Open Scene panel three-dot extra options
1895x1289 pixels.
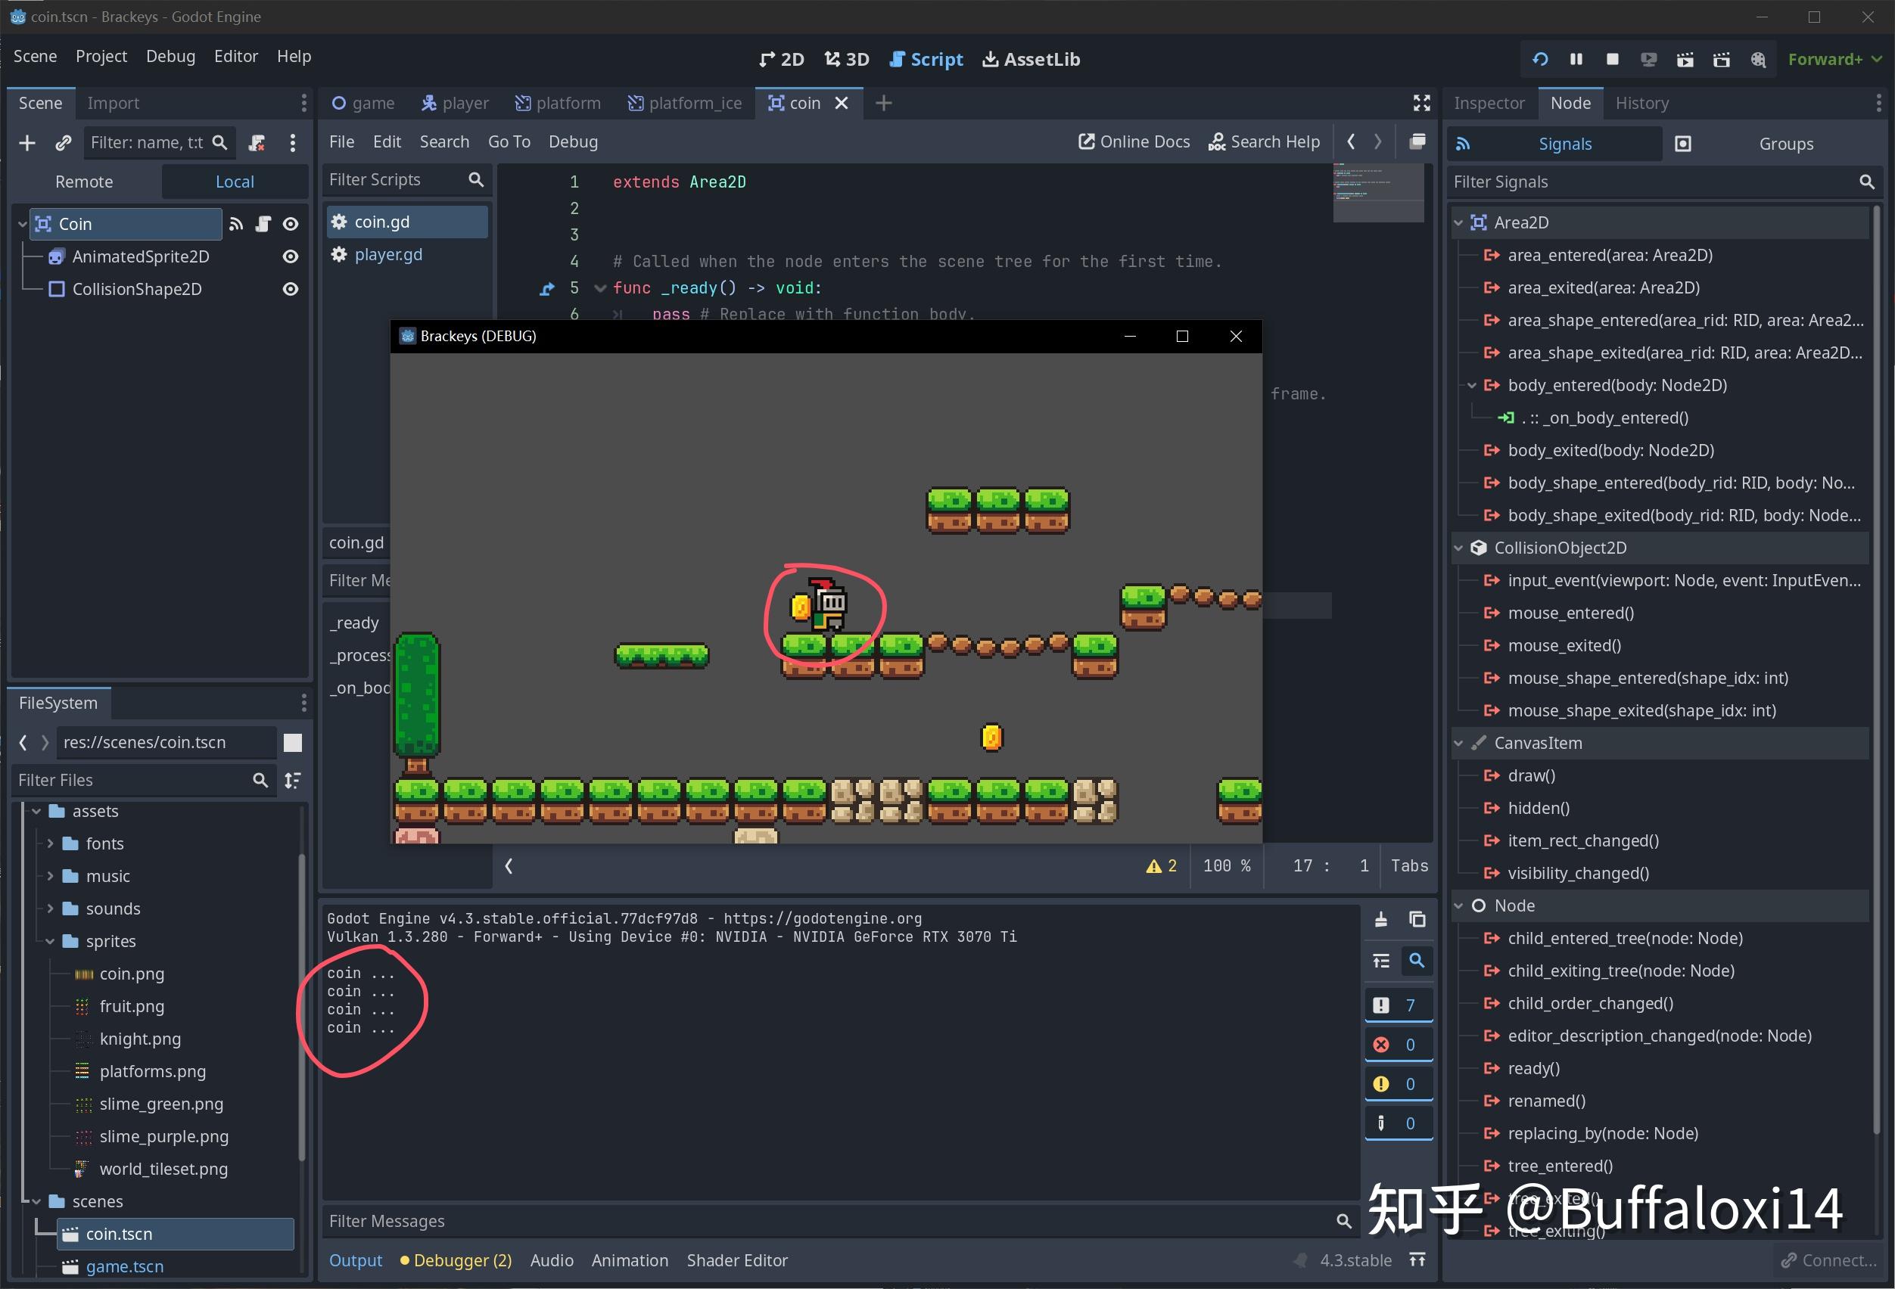(x=293, y=144)
